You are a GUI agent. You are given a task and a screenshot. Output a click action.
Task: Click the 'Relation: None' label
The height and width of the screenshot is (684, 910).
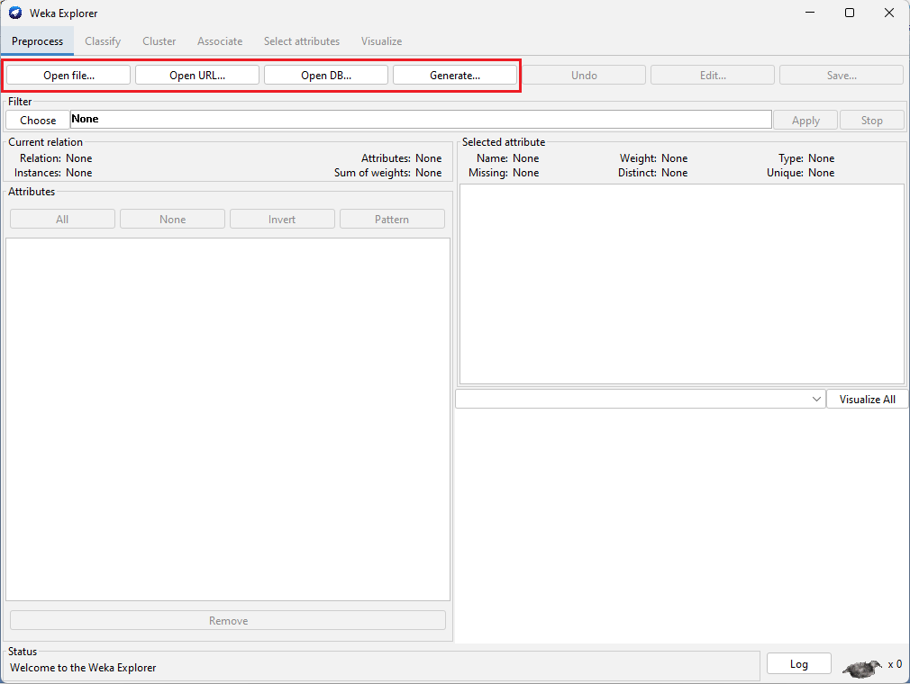click(56, 158)
